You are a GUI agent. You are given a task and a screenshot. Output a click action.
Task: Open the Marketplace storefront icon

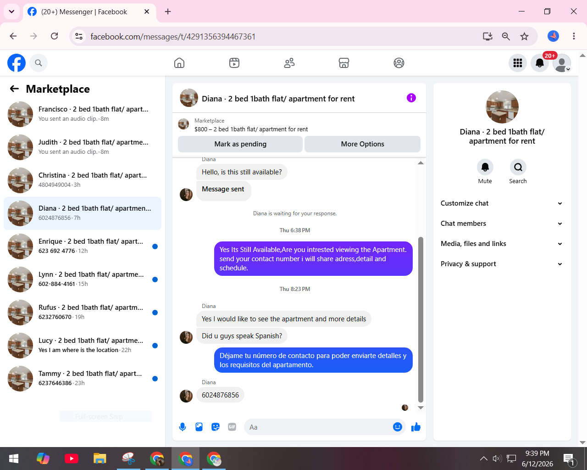tap(344, 63)
